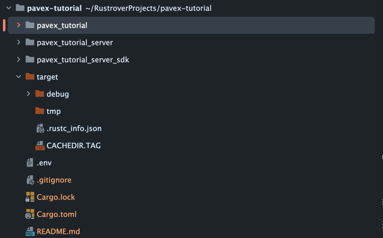Expand the pavex_tutorial folder
This screenshot has height=238, width=383.
click(x=18, y=25)
